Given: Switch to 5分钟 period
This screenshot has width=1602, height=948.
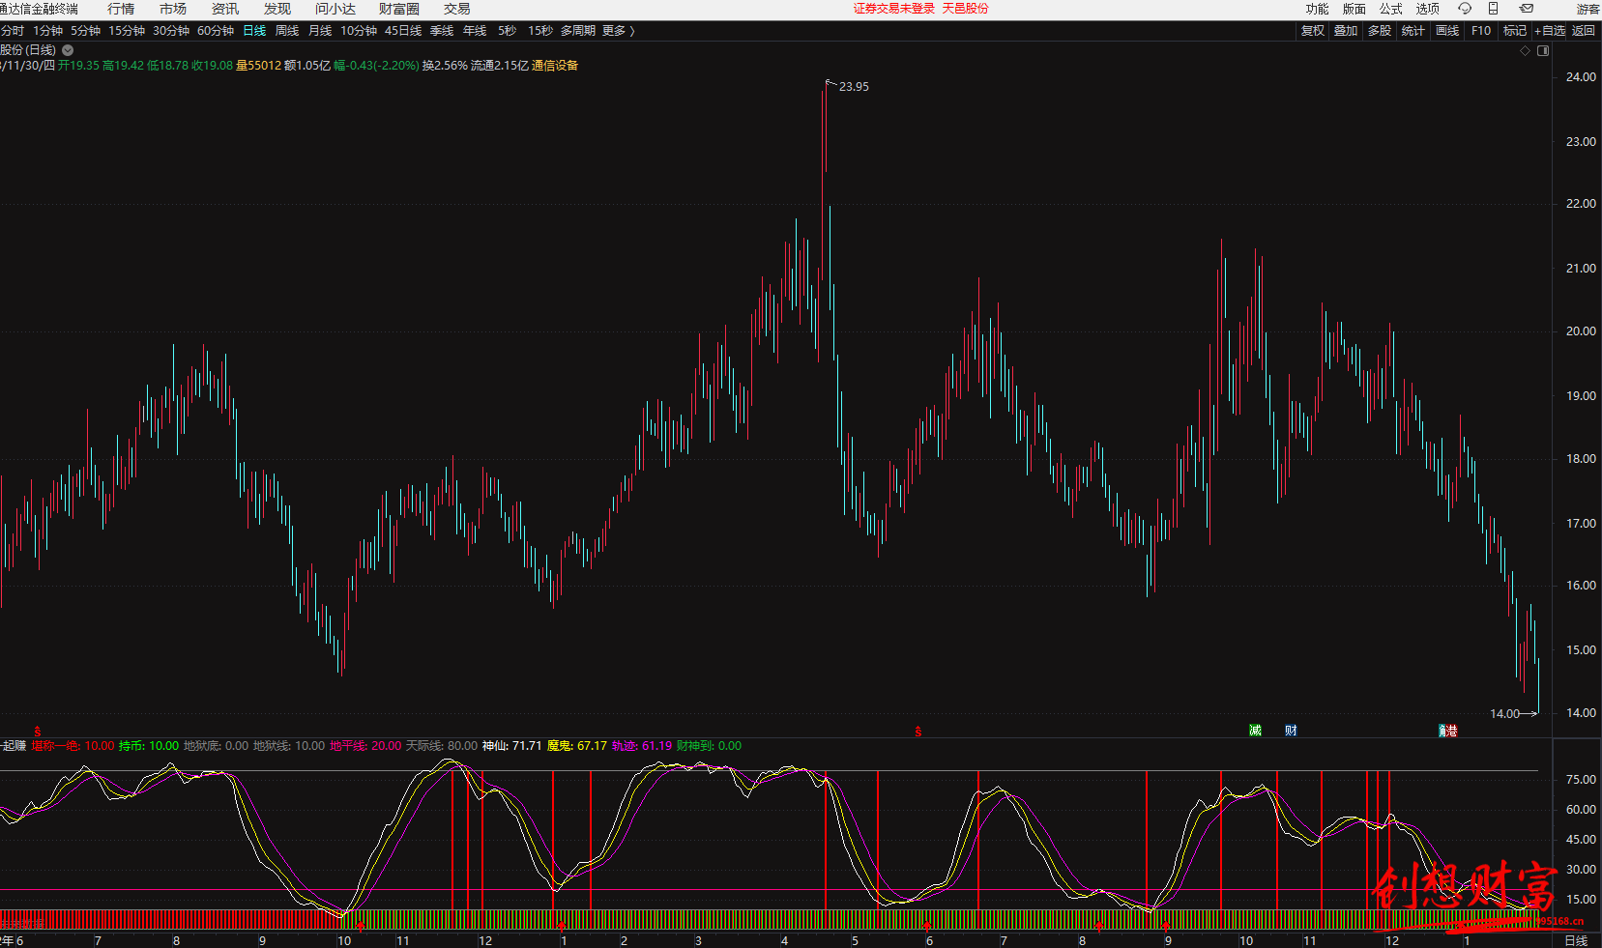Looking at the screenshot, I should pos(86,31).
